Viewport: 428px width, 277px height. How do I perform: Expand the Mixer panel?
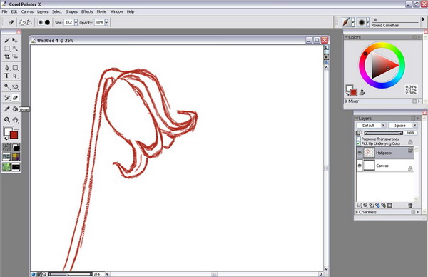point(347,101)
